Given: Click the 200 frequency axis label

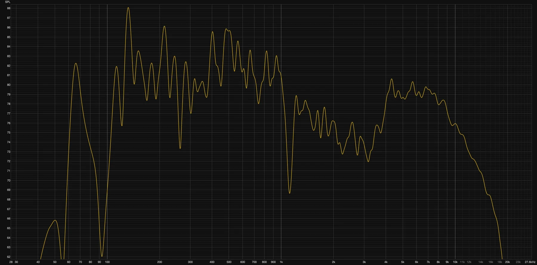Looking at the screenshot, I should pos(160,262).
